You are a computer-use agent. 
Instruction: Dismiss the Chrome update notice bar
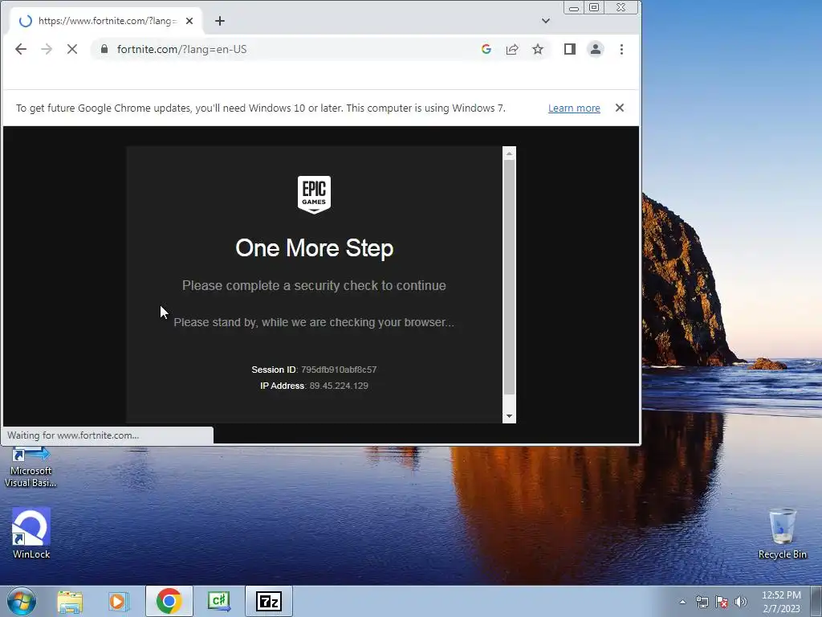point(620,108)
